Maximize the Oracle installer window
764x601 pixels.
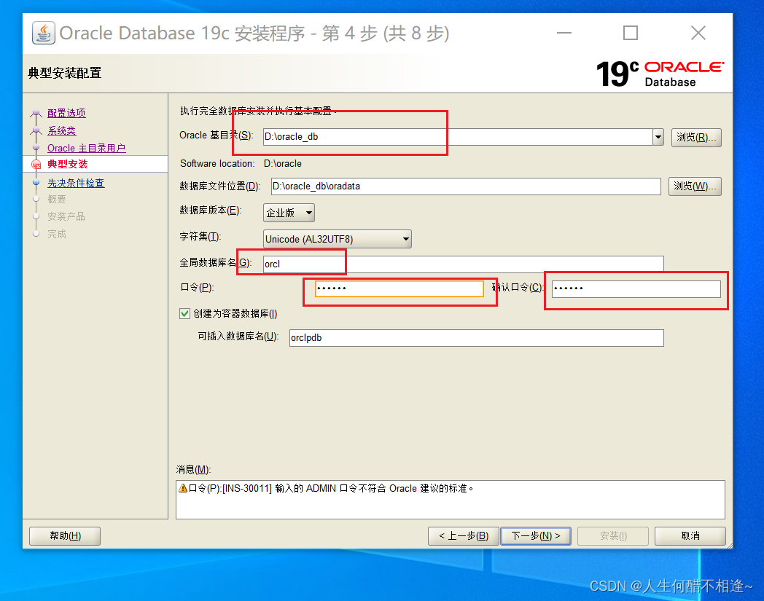point(631,33)
